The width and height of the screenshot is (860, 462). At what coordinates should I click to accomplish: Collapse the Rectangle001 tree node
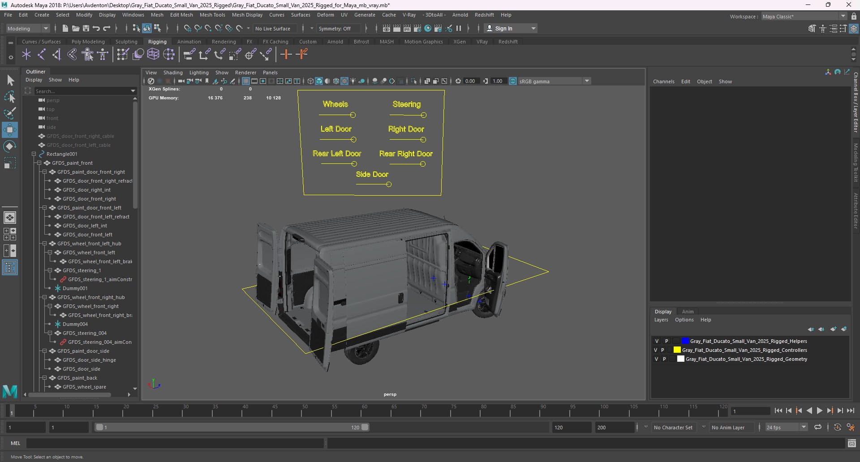34,154
